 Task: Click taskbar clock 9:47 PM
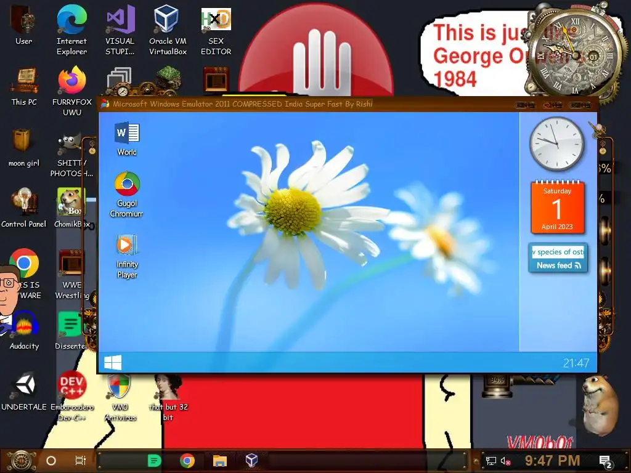pyautogui.click(x=552, y=461)
